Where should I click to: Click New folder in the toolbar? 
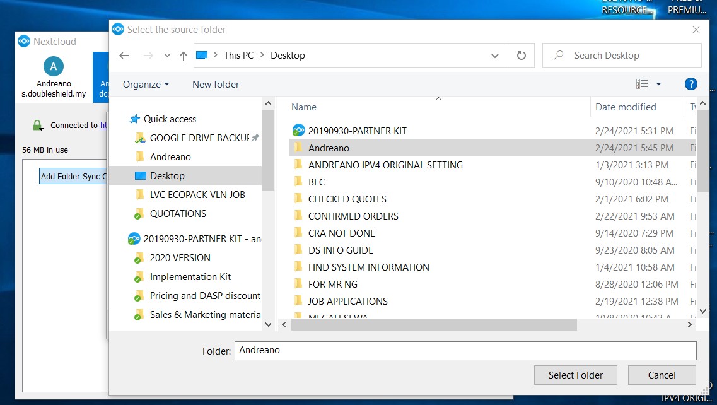[x=216, y=84]
